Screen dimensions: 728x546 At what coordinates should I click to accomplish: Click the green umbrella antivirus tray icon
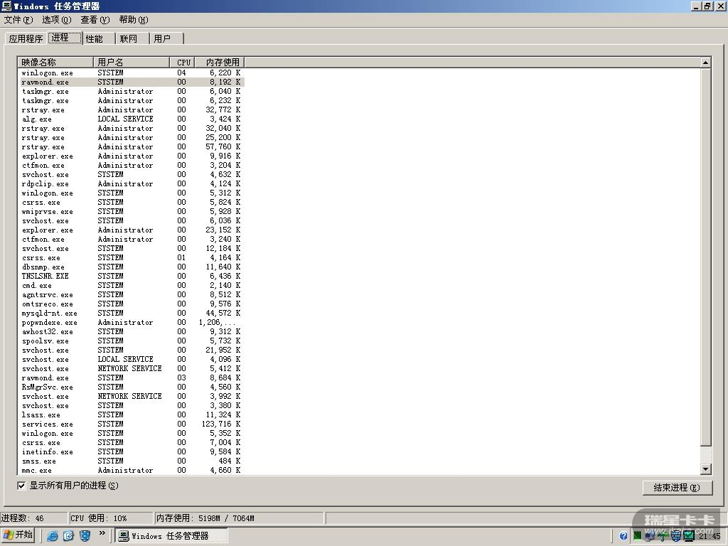pyautogui.click(x=663, y=536)
